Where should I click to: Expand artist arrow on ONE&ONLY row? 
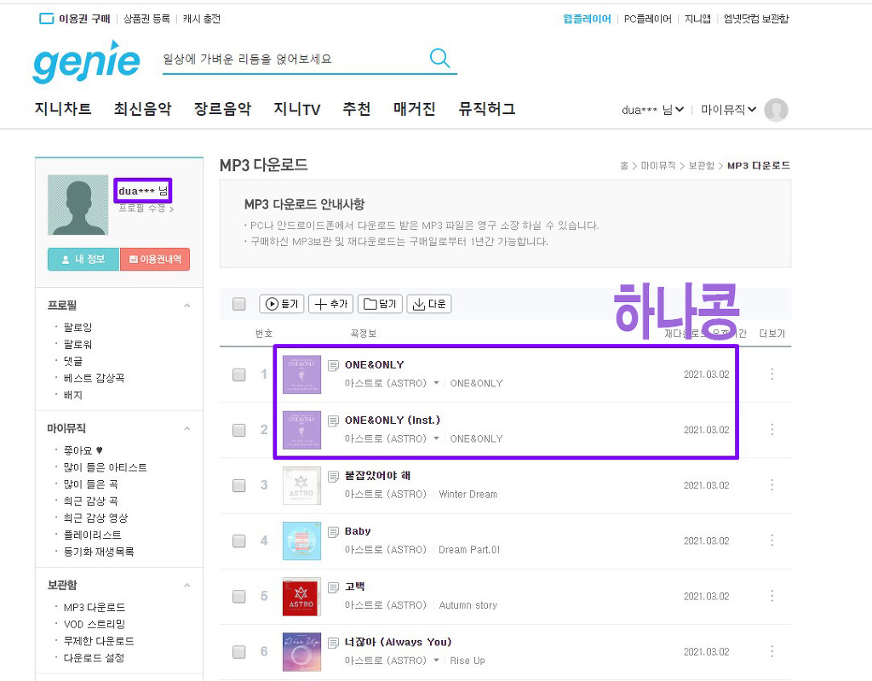point(437,383)
